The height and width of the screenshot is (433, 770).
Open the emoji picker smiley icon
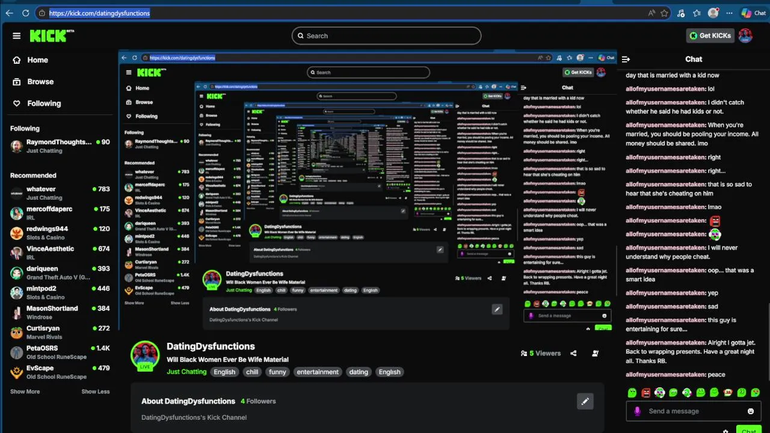[751, 411]
